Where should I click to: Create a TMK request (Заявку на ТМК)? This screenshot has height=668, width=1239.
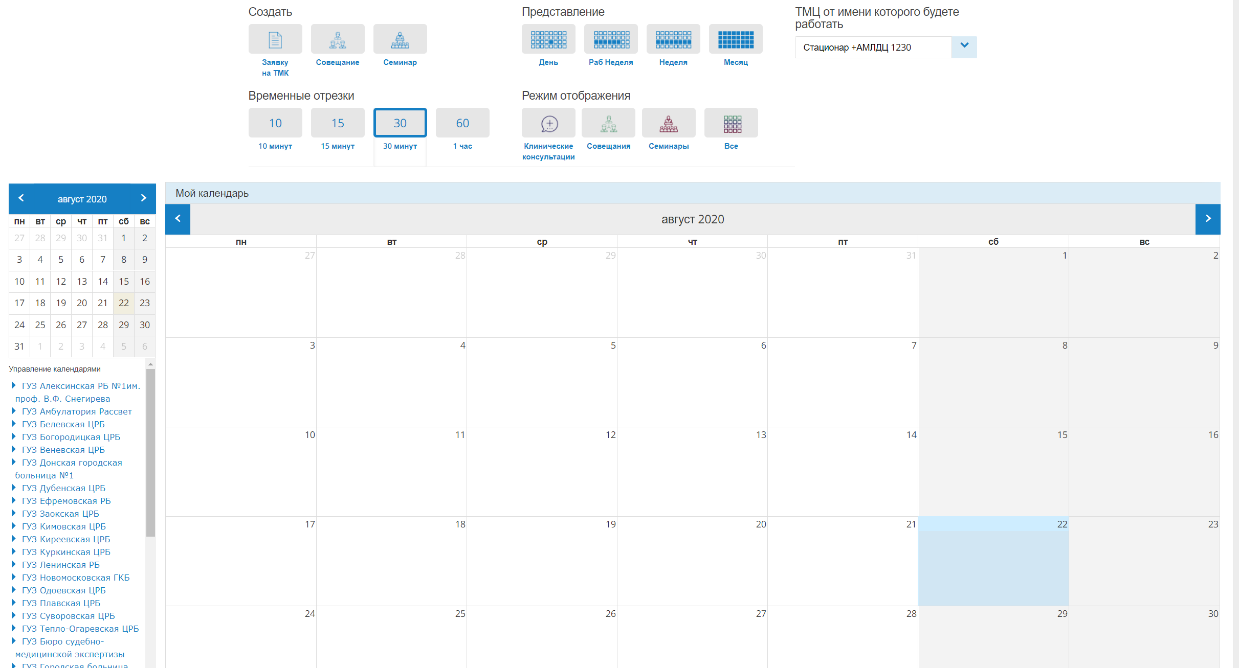point(275,39)
